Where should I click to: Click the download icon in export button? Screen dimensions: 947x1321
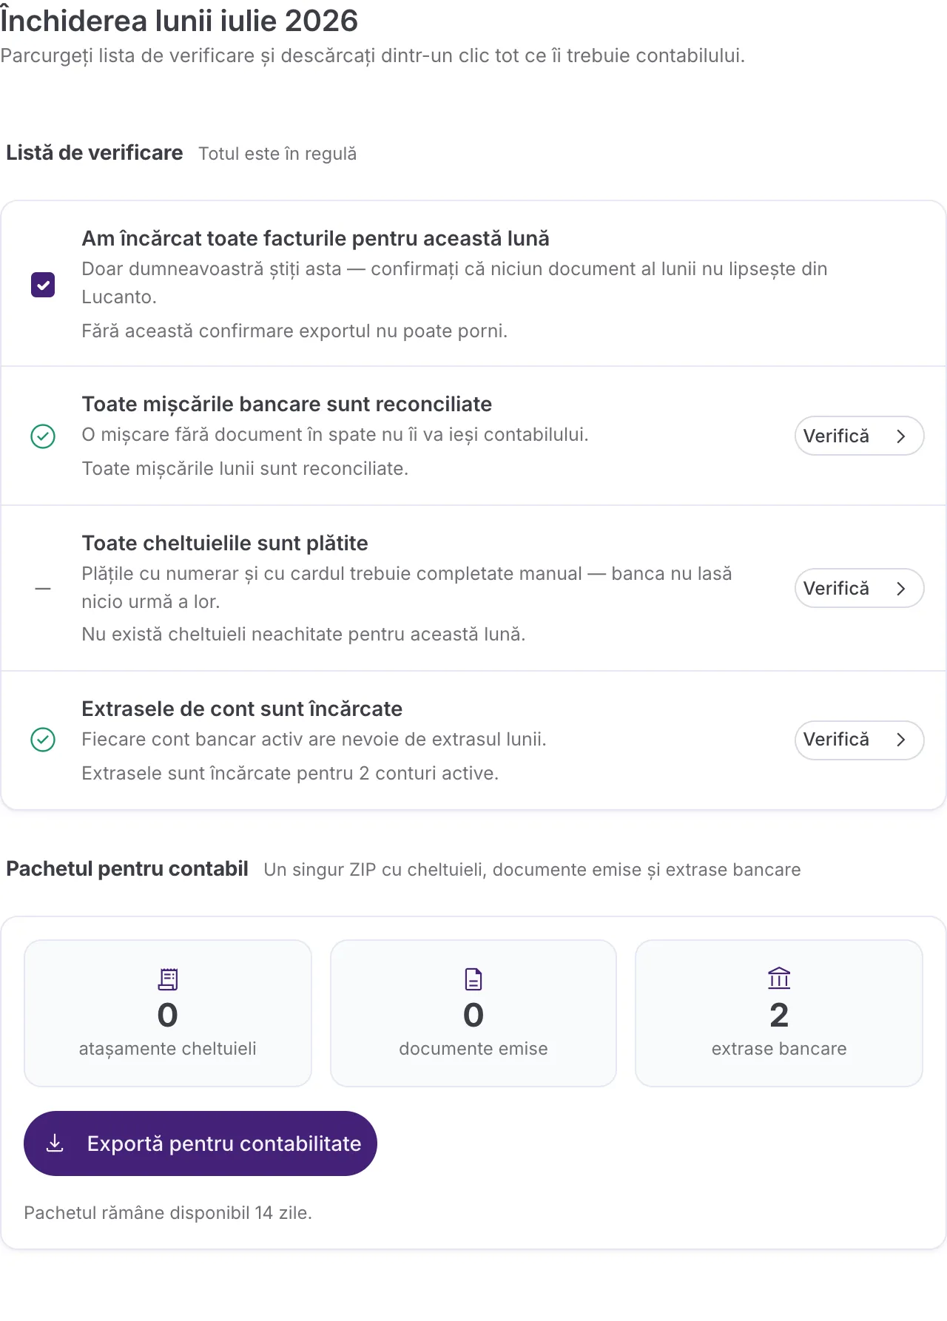coord(55,1143)
